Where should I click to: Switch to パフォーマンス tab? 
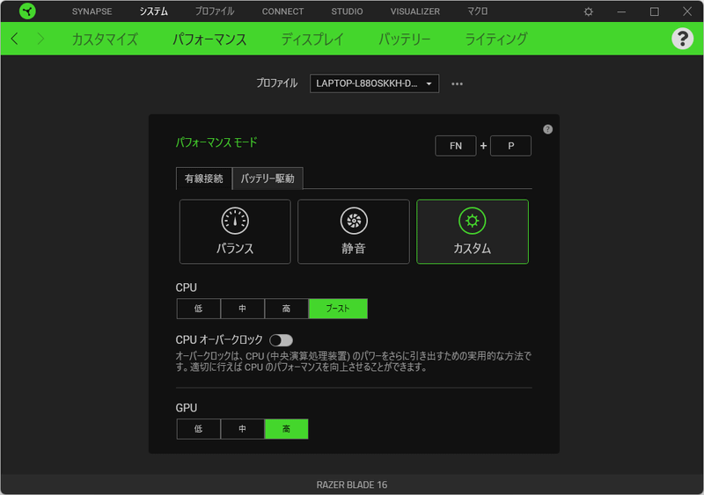pyautogui.click(x=209, y=39)
